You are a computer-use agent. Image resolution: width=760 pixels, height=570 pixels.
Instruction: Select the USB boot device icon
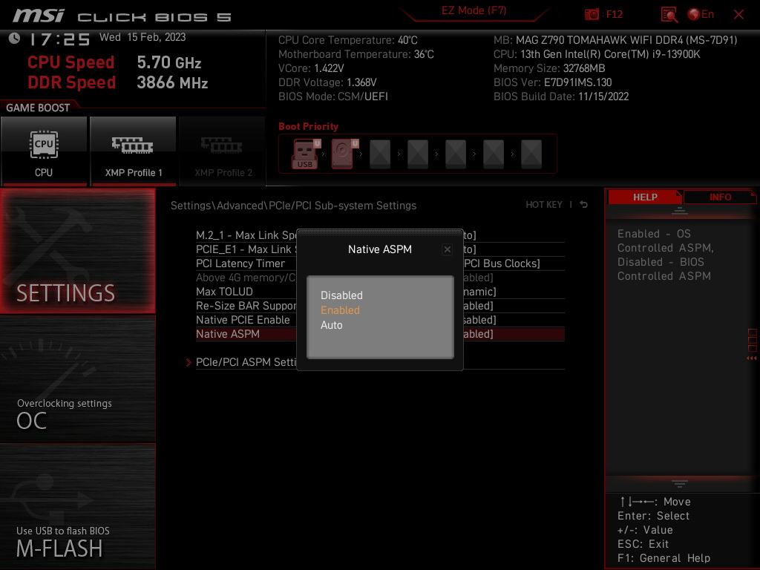[306, 154]
